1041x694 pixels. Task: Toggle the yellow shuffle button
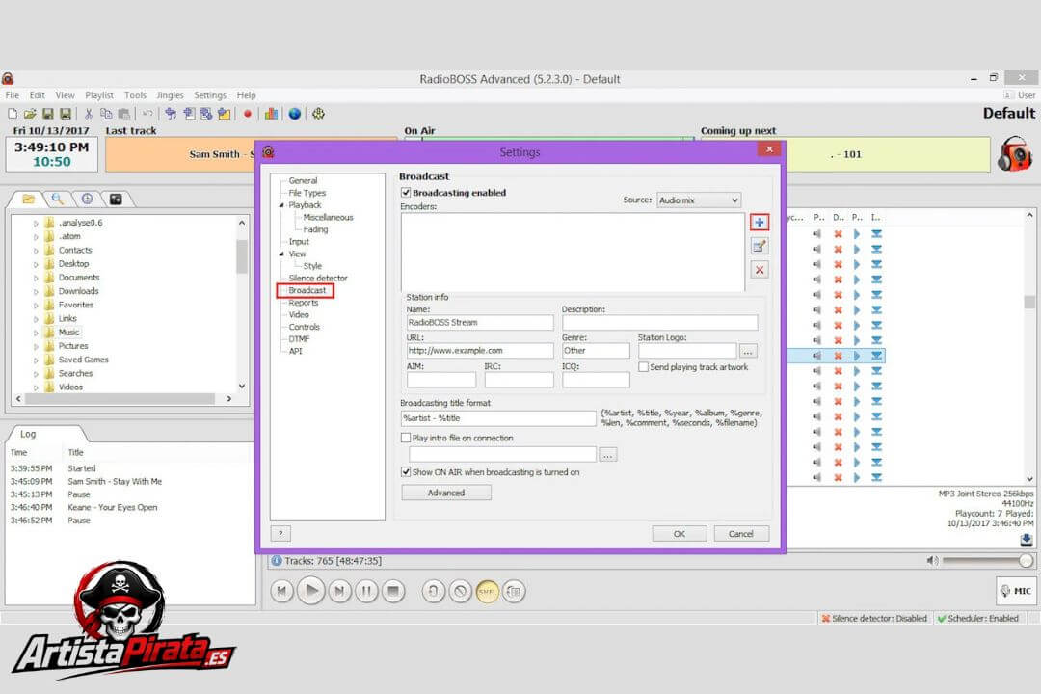(x=488, y=591)
